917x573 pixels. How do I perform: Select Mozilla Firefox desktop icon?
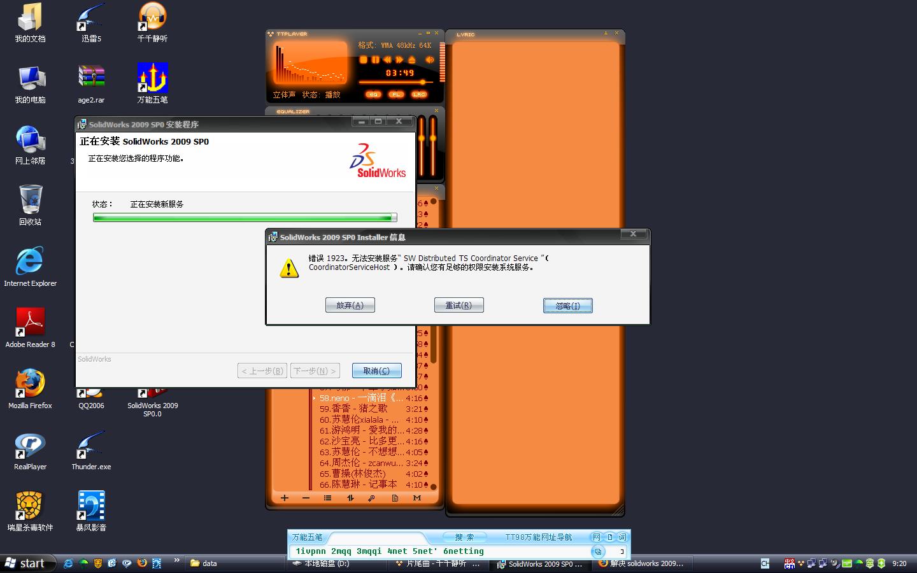[30, 390]
